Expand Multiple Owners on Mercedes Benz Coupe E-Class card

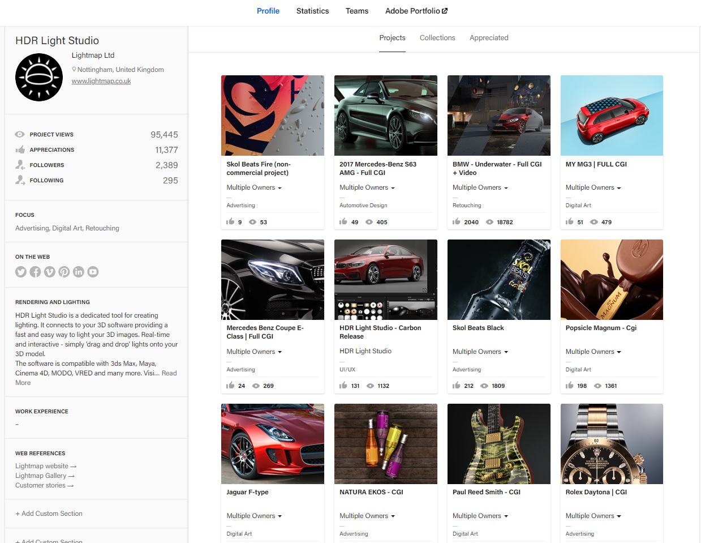[x=254, y=352]
